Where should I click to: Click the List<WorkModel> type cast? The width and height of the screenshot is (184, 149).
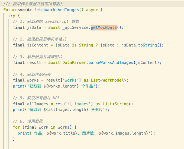tap(108, 80)
